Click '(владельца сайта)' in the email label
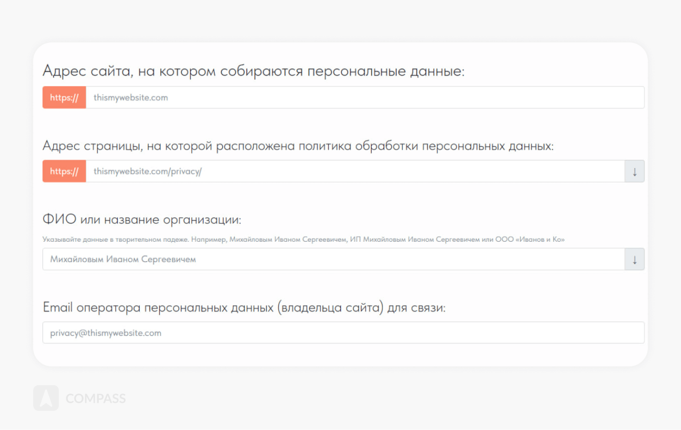681x430 pixels. [330, 308]
